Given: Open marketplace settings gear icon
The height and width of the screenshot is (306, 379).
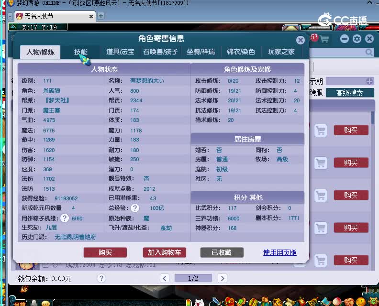Looking at the screenshot, I should click(357, 39).
